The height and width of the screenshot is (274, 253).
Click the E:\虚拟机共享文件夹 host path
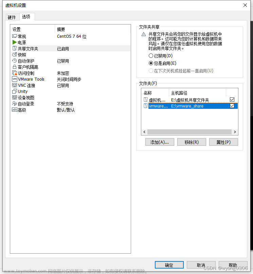(x=190, y=100)
